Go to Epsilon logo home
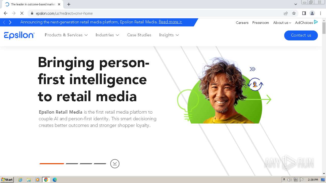This screenshot has width=326, height=183. coord(19,35)
